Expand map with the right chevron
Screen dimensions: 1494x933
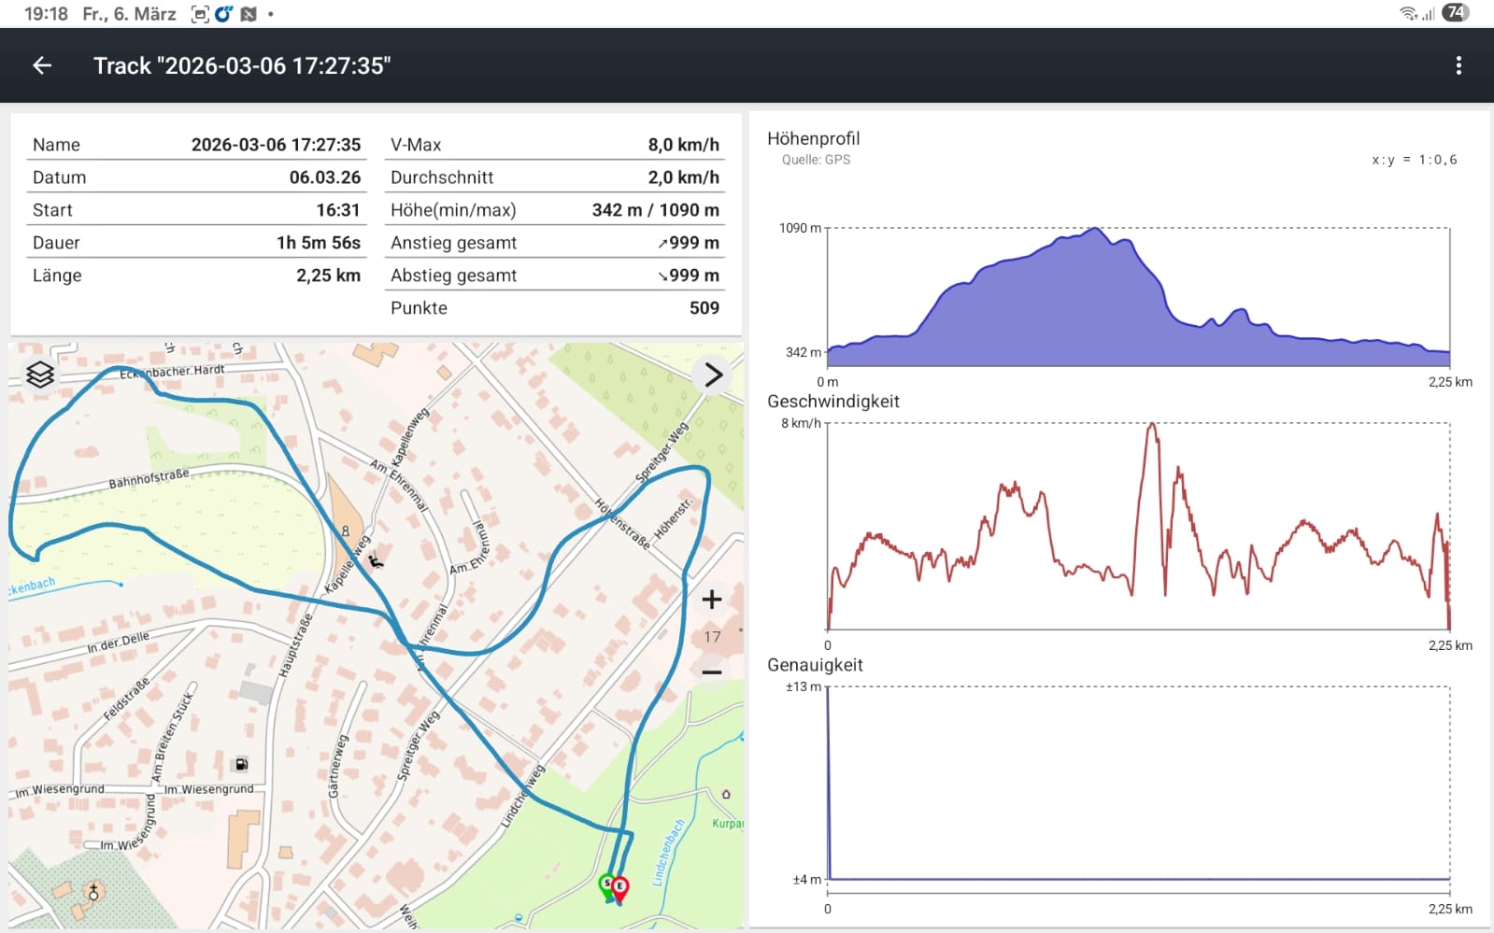click(x=713, y=375)
